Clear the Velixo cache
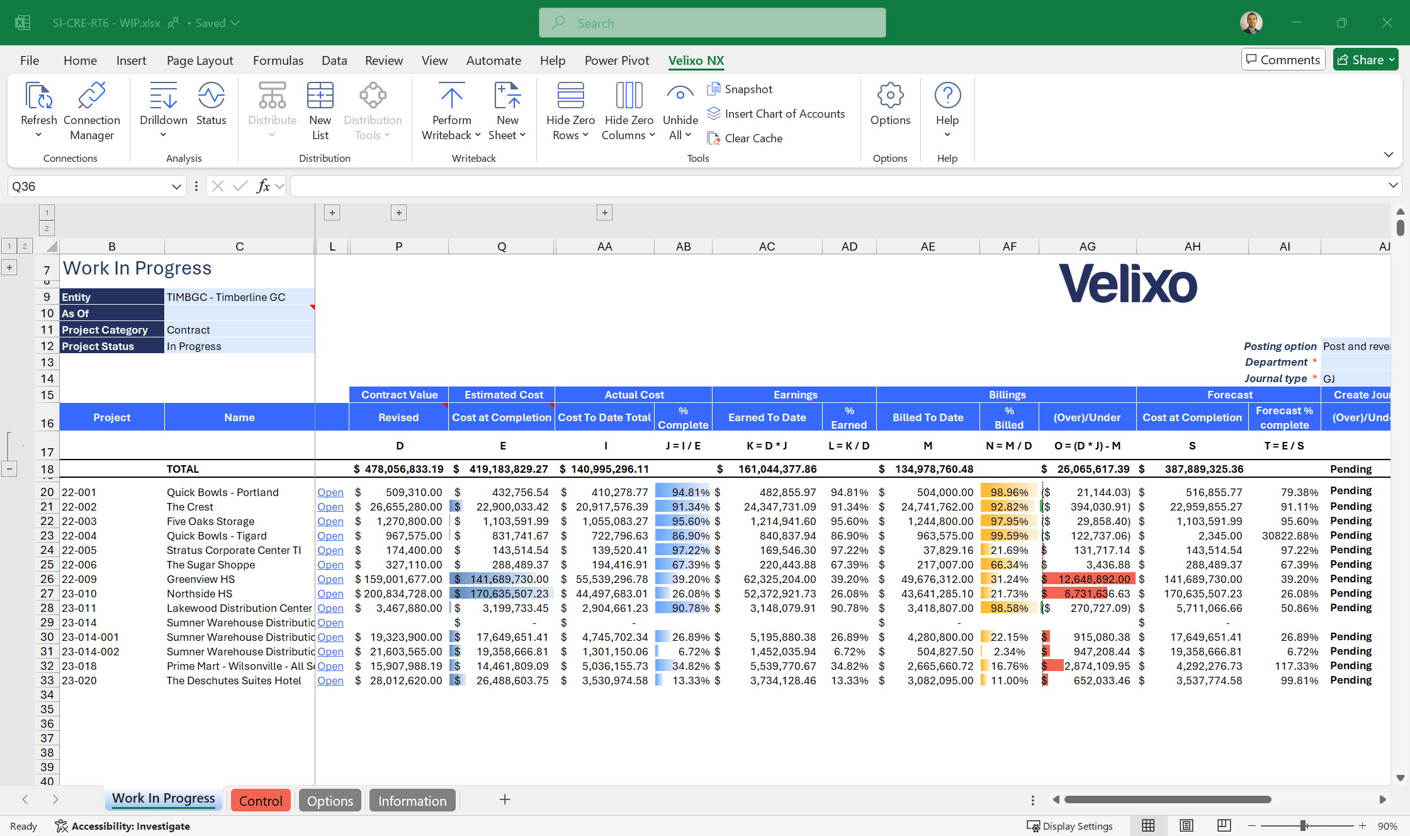Screen dimensions: 1410x836 click(745, 138)
